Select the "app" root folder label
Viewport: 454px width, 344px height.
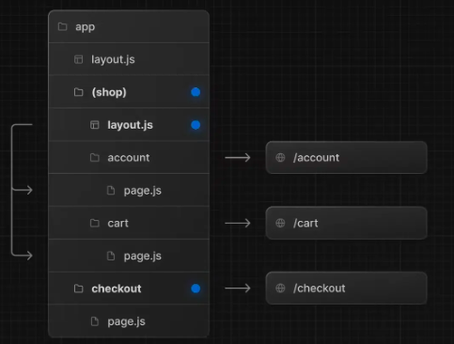86,27
